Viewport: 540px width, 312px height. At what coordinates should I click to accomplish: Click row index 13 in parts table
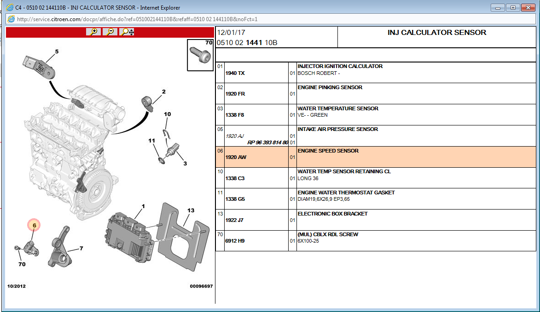pyautogui.click(x=220, y=214)
